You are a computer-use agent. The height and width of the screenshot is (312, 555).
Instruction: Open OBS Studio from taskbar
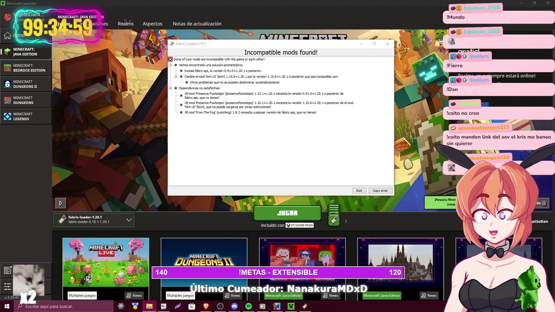[220, 306]
